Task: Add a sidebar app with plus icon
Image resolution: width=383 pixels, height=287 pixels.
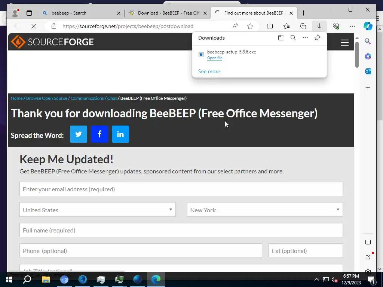Action: 368,87
